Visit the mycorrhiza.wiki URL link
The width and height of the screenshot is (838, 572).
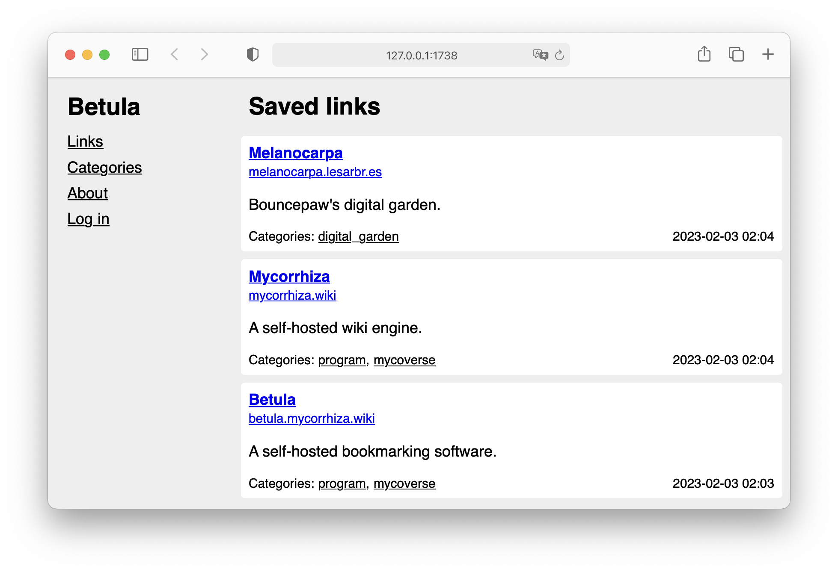pyautogui.click(x=292, y=295)
